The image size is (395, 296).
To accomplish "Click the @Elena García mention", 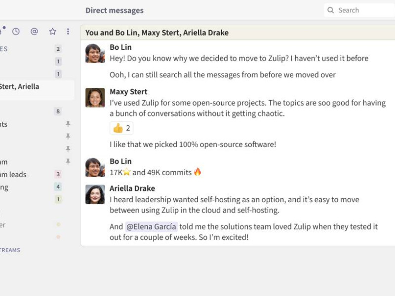I will pyautogui.click(x=151, y=226).
